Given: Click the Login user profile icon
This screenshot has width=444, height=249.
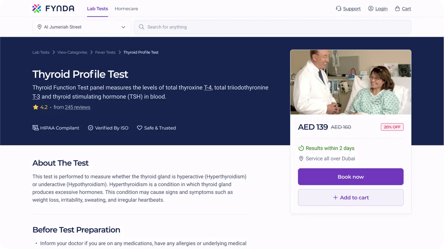Looking at the screenshot, I should click(x=371, y=9).
